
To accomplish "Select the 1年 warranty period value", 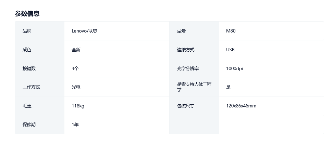I will [75, 125].
